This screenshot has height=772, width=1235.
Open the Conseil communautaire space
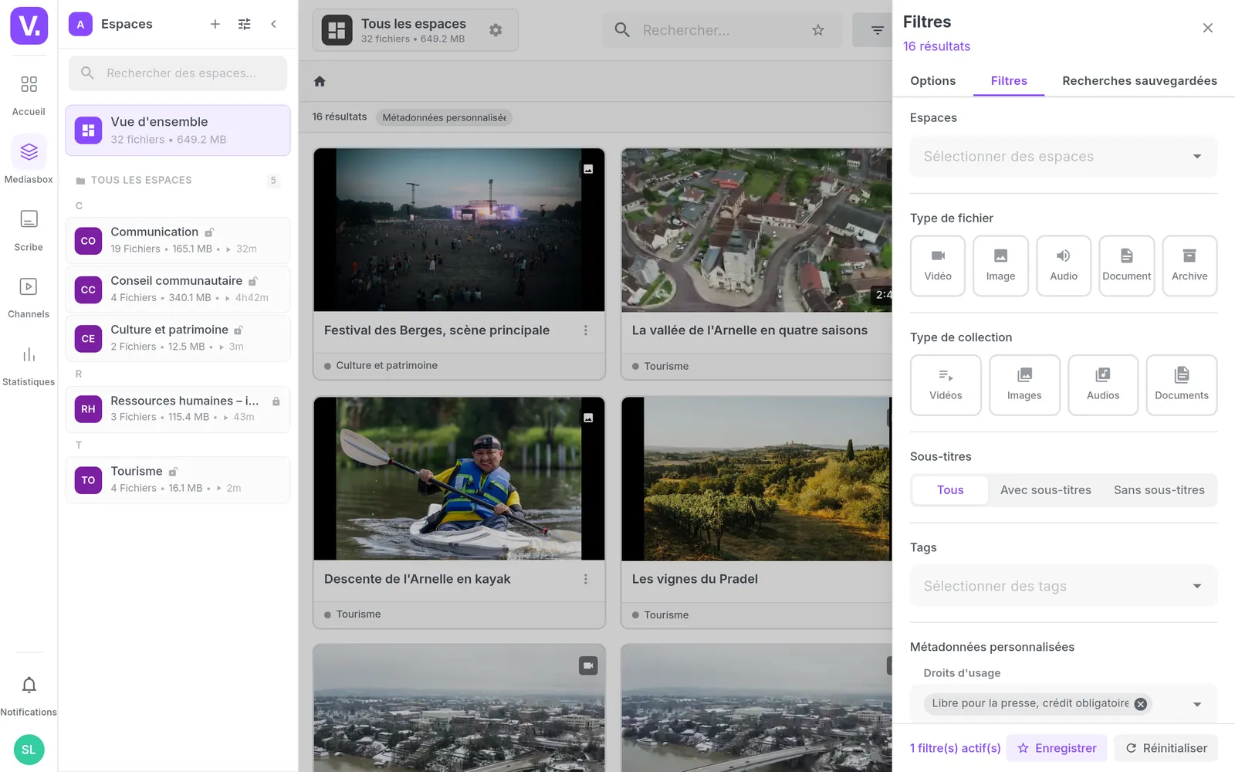coord(178,289)
